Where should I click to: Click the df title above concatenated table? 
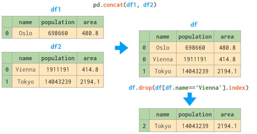point(194,25)
